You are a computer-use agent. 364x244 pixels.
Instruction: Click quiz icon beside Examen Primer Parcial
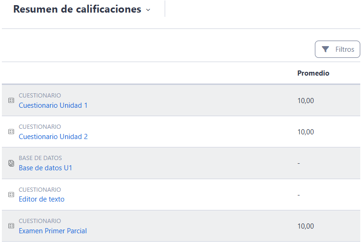coord(11,226)
